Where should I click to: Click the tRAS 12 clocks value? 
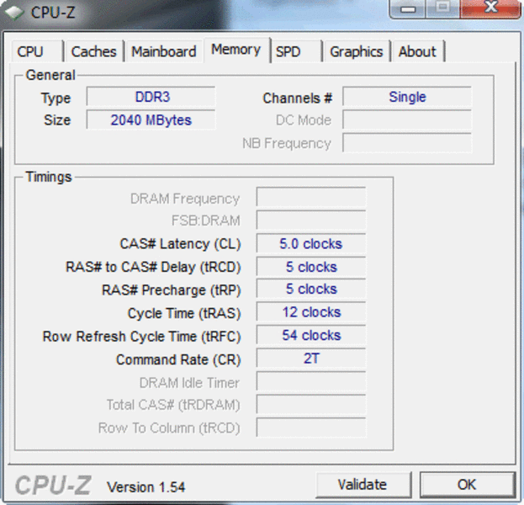311,311
